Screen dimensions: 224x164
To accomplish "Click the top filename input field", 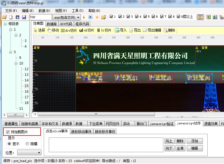I will point(40,17).
